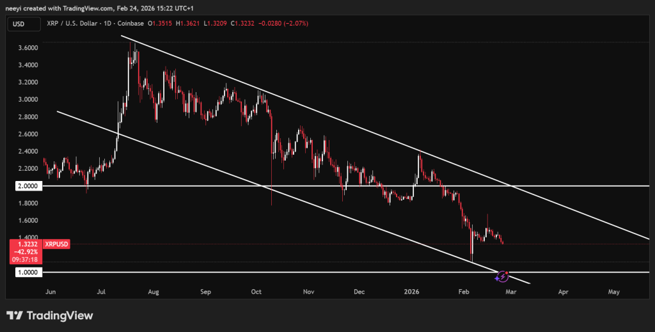
Task: Click the 1D interval in chart title
Action: coord(108,24)
